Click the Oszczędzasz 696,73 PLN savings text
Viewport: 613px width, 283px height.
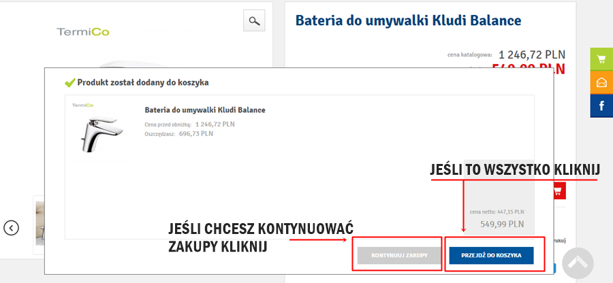coord(178,133)
